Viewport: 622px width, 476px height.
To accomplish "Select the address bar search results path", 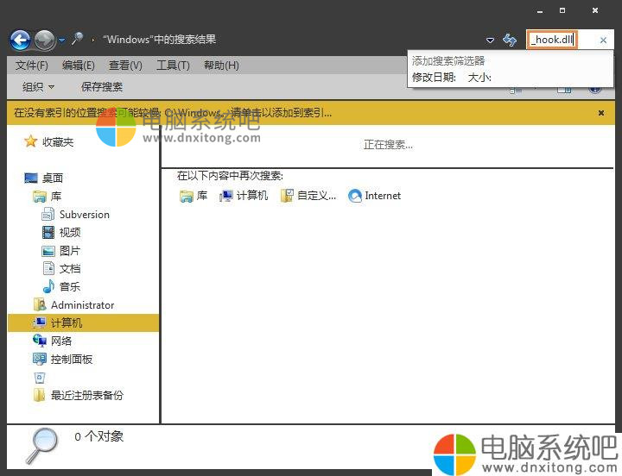I will 159,40.
